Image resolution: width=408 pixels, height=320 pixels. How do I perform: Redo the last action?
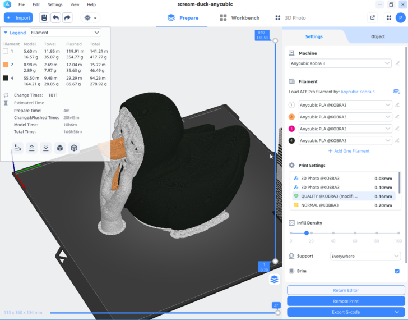click(x=67, y=18)
